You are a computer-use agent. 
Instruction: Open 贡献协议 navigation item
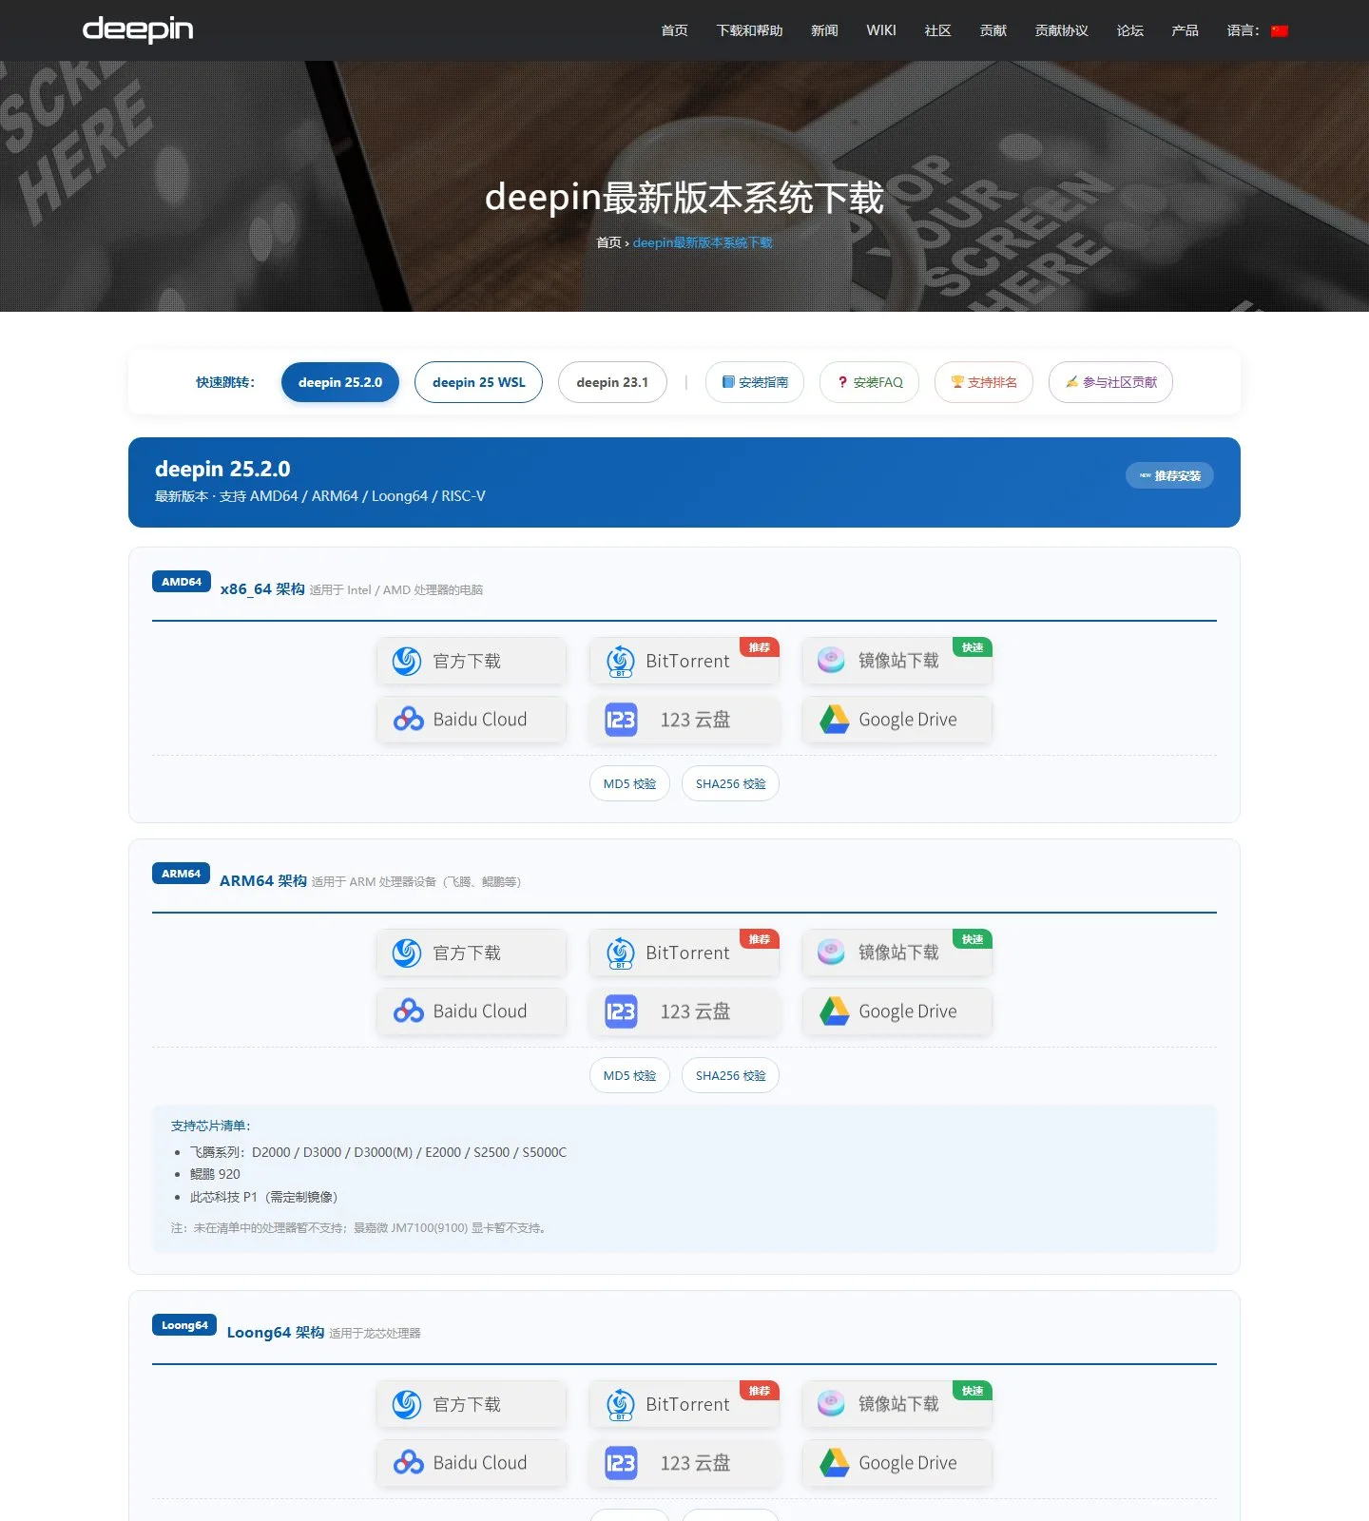pos(1061,30)
